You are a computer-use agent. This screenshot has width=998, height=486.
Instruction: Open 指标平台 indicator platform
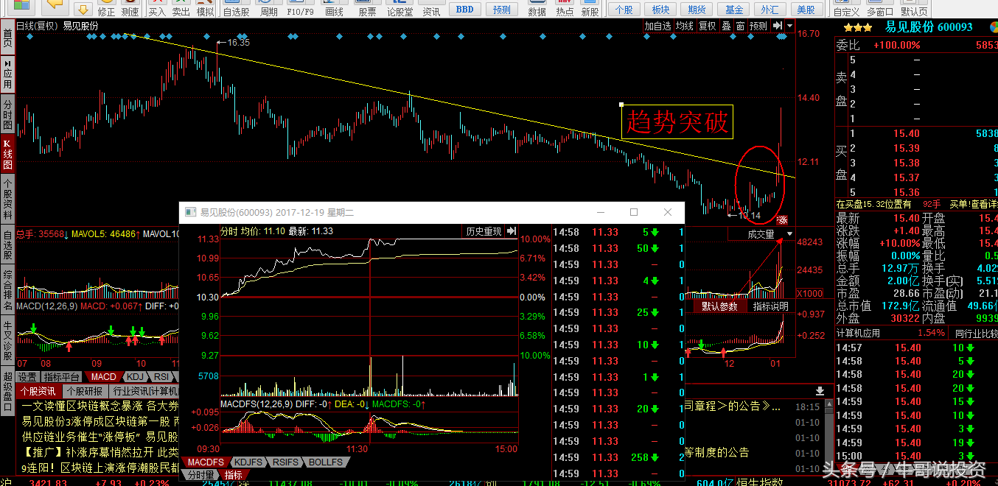click(62, 376)
